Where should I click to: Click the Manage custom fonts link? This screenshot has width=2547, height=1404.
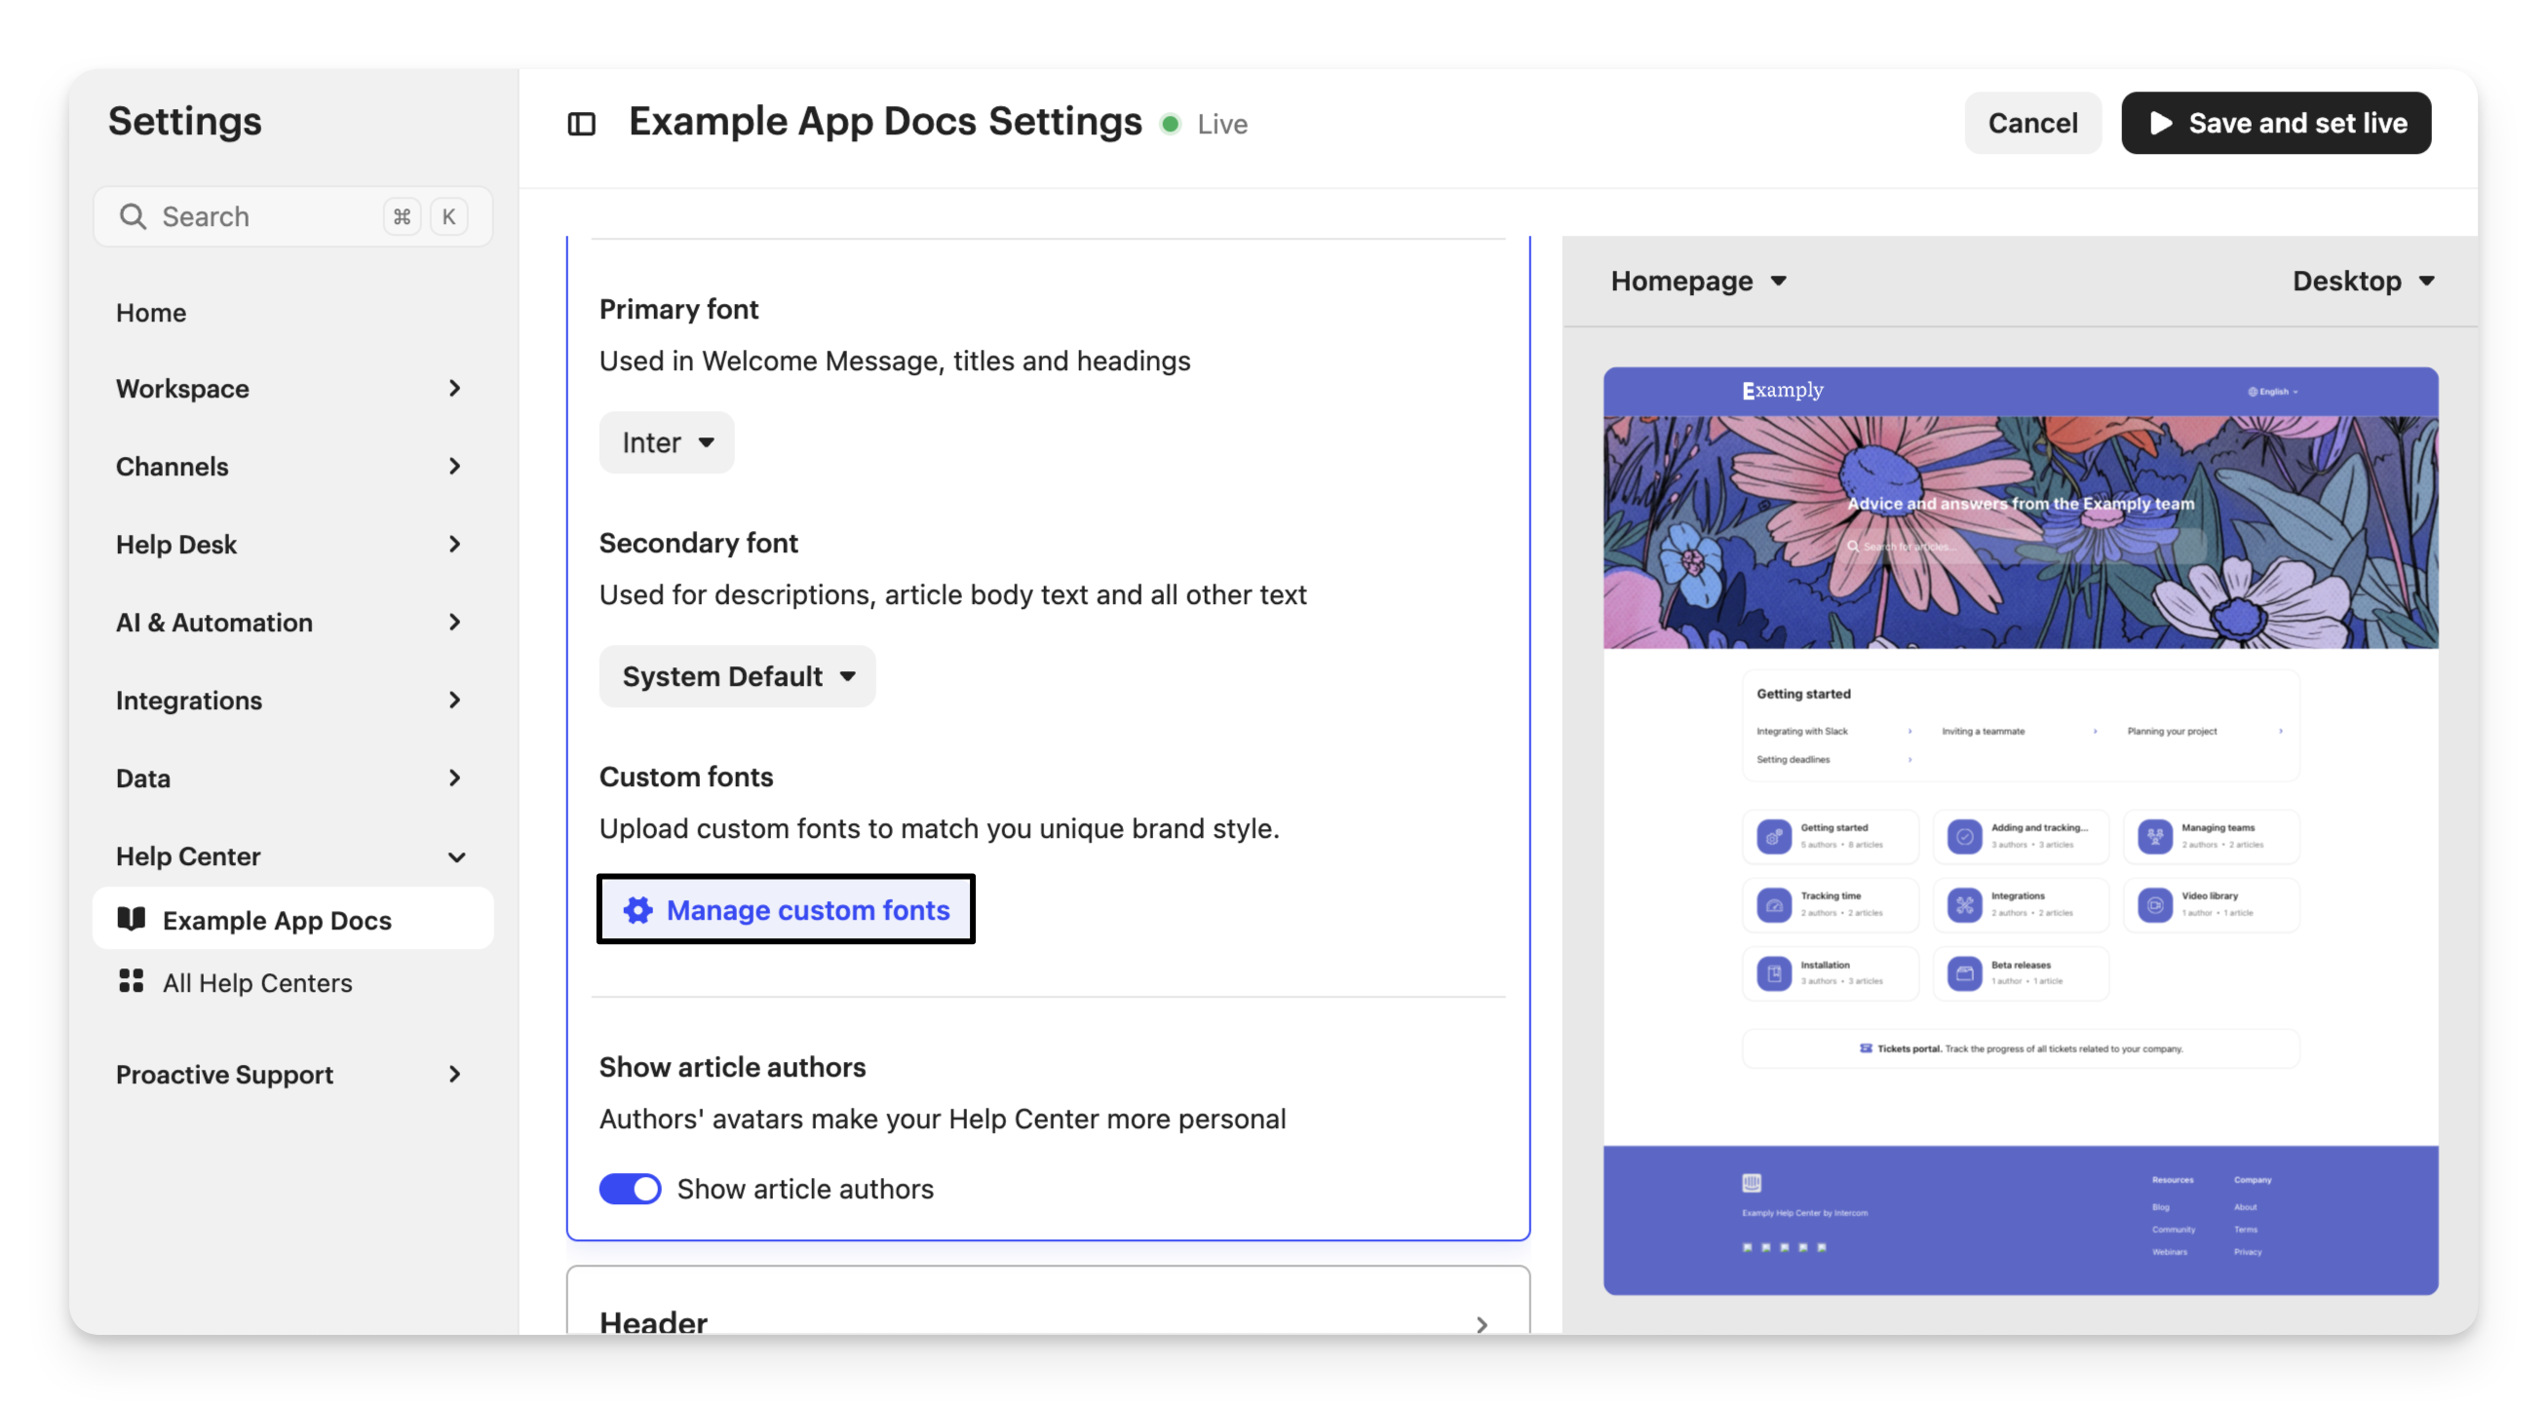[x=807, y=910]
